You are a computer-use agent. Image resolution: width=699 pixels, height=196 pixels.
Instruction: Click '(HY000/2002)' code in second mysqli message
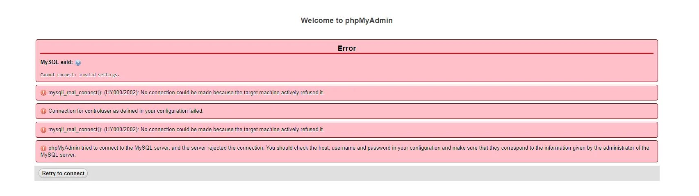click(121, 130)
